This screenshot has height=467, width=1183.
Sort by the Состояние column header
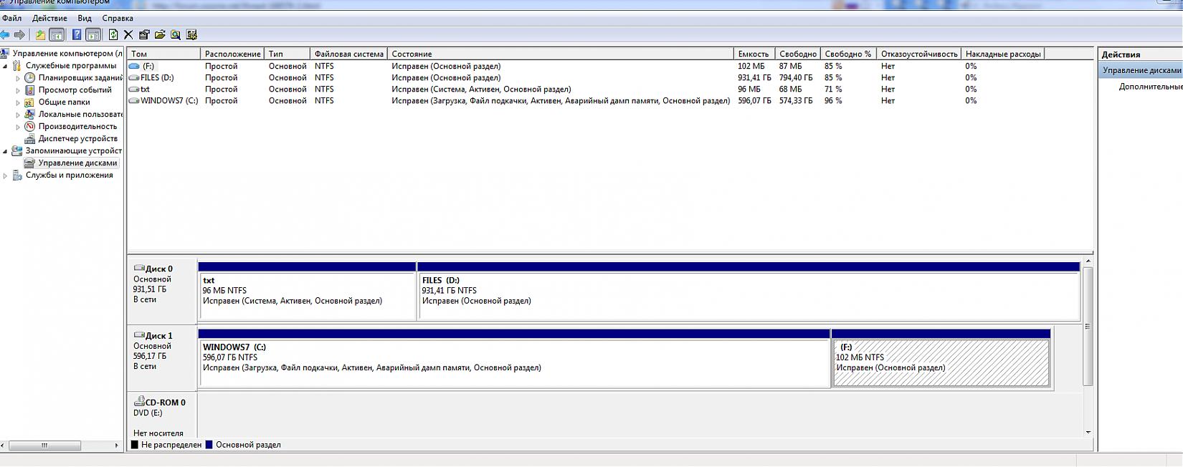pyautogui.click(x=560, y=54)
